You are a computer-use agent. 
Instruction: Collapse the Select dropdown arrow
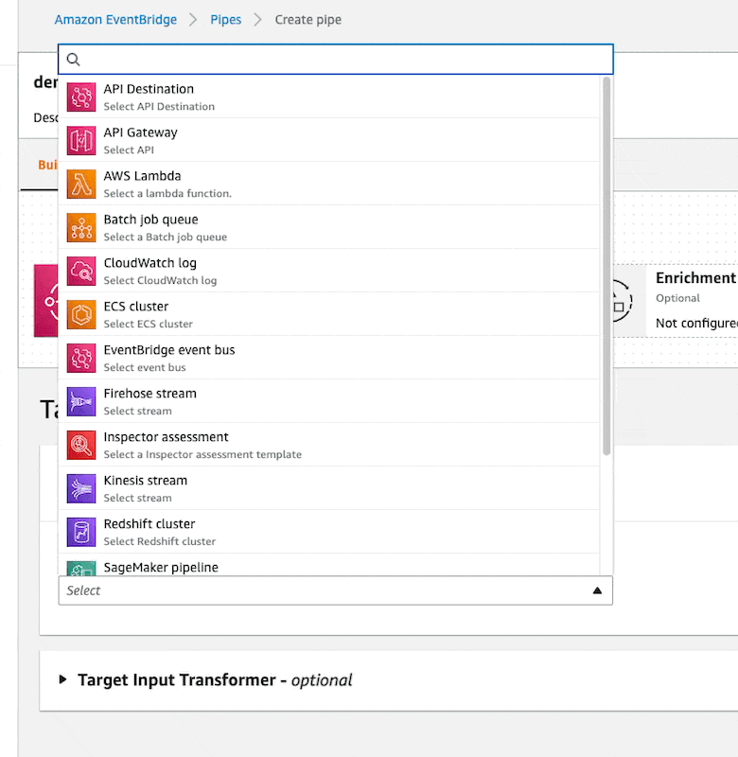click(x=597, y=590)
